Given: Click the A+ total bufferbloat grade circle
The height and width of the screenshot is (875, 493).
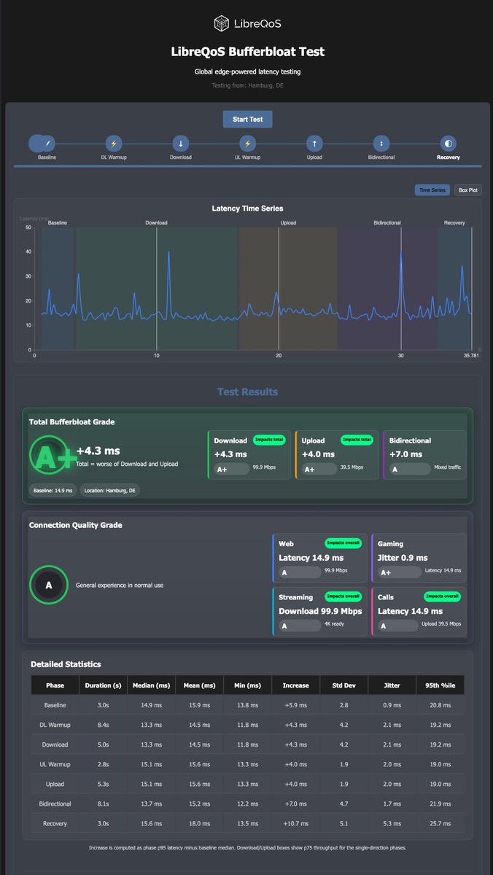Looking at the screenshot, I should tap(49, 455).
